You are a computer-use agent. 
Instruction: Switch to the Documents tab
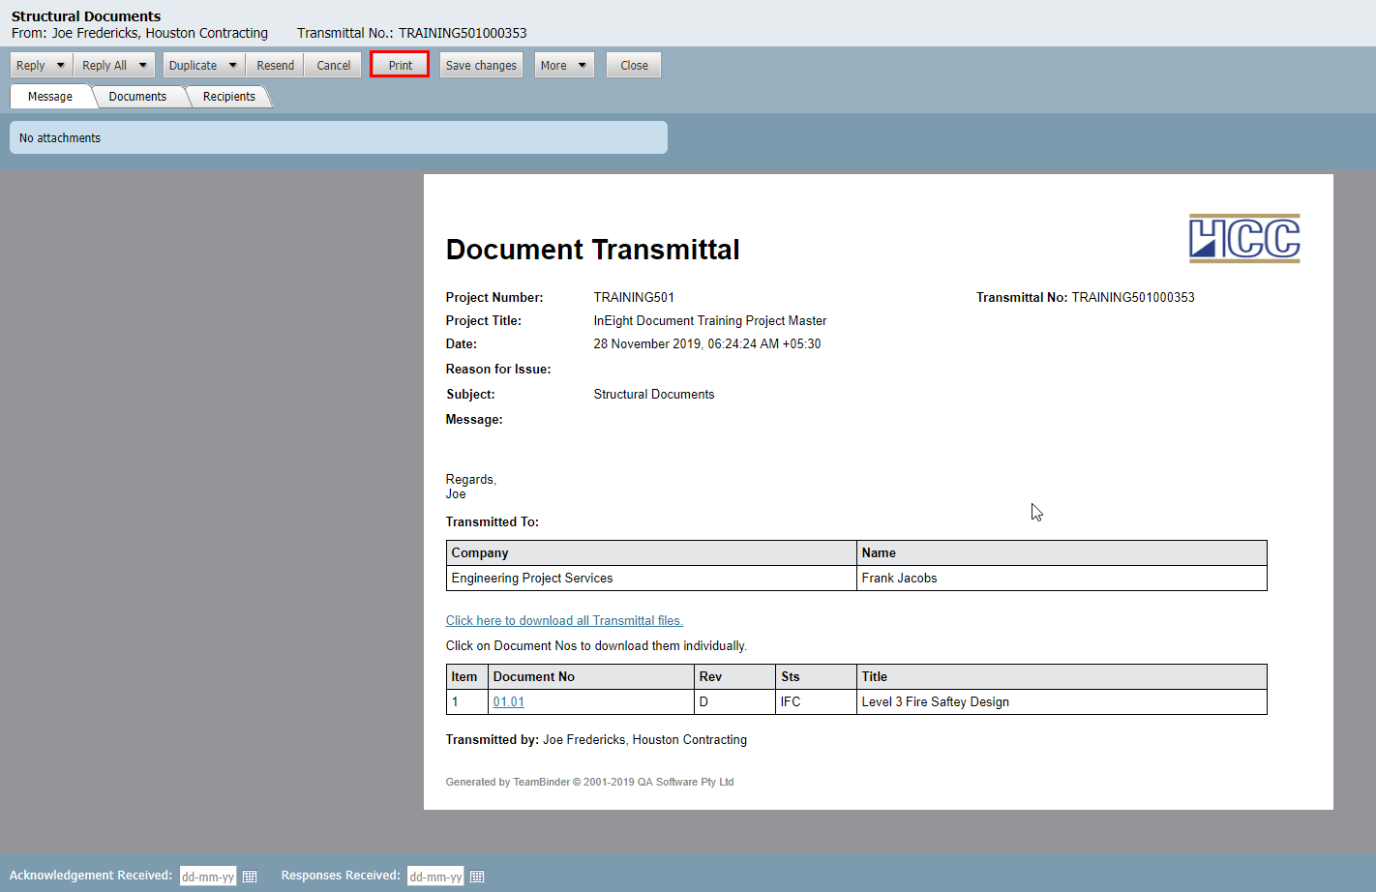[x=137, y=97]
